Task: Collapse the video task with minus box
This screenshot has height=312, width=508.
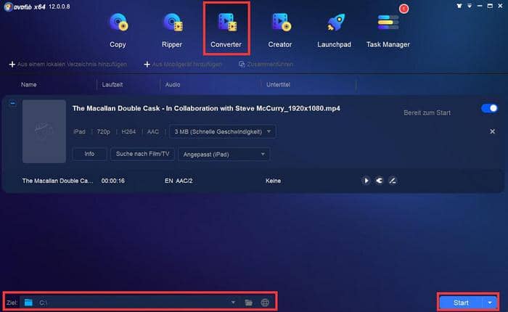Action: 12,104
